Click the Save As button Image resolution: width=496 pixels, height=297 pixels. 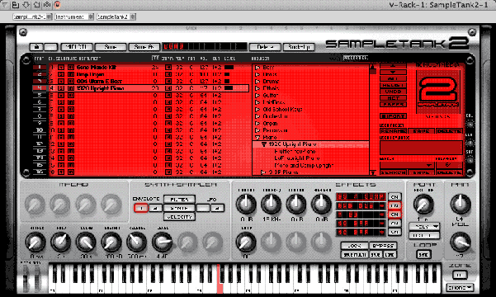coord(144,47)
